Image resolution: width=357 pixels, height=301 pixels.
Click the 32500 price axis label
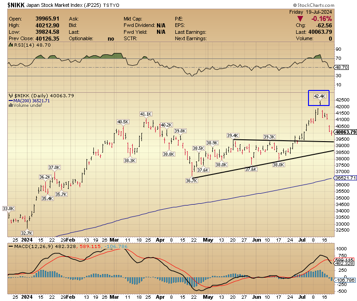(x=342, y=230)
